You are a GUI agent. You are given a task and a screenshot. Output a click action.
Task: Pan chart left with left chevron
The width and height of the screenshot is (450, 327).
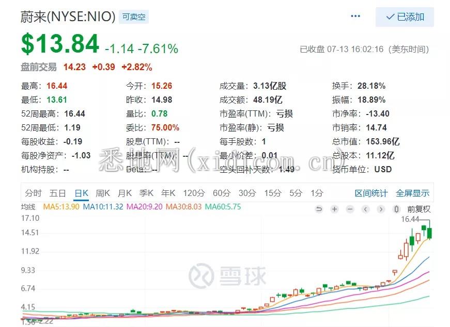point(365,209)
